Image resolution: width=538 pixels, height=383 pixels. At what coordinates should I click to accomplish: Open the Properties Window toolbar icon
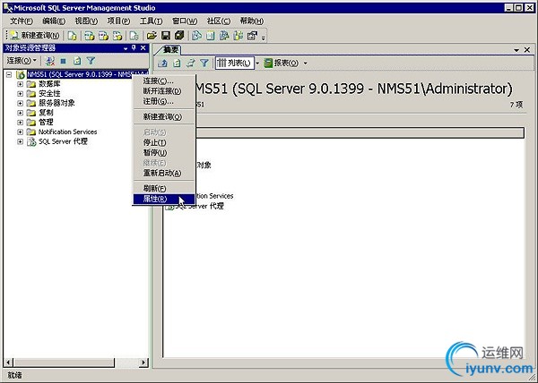click(x=252, y=35)
